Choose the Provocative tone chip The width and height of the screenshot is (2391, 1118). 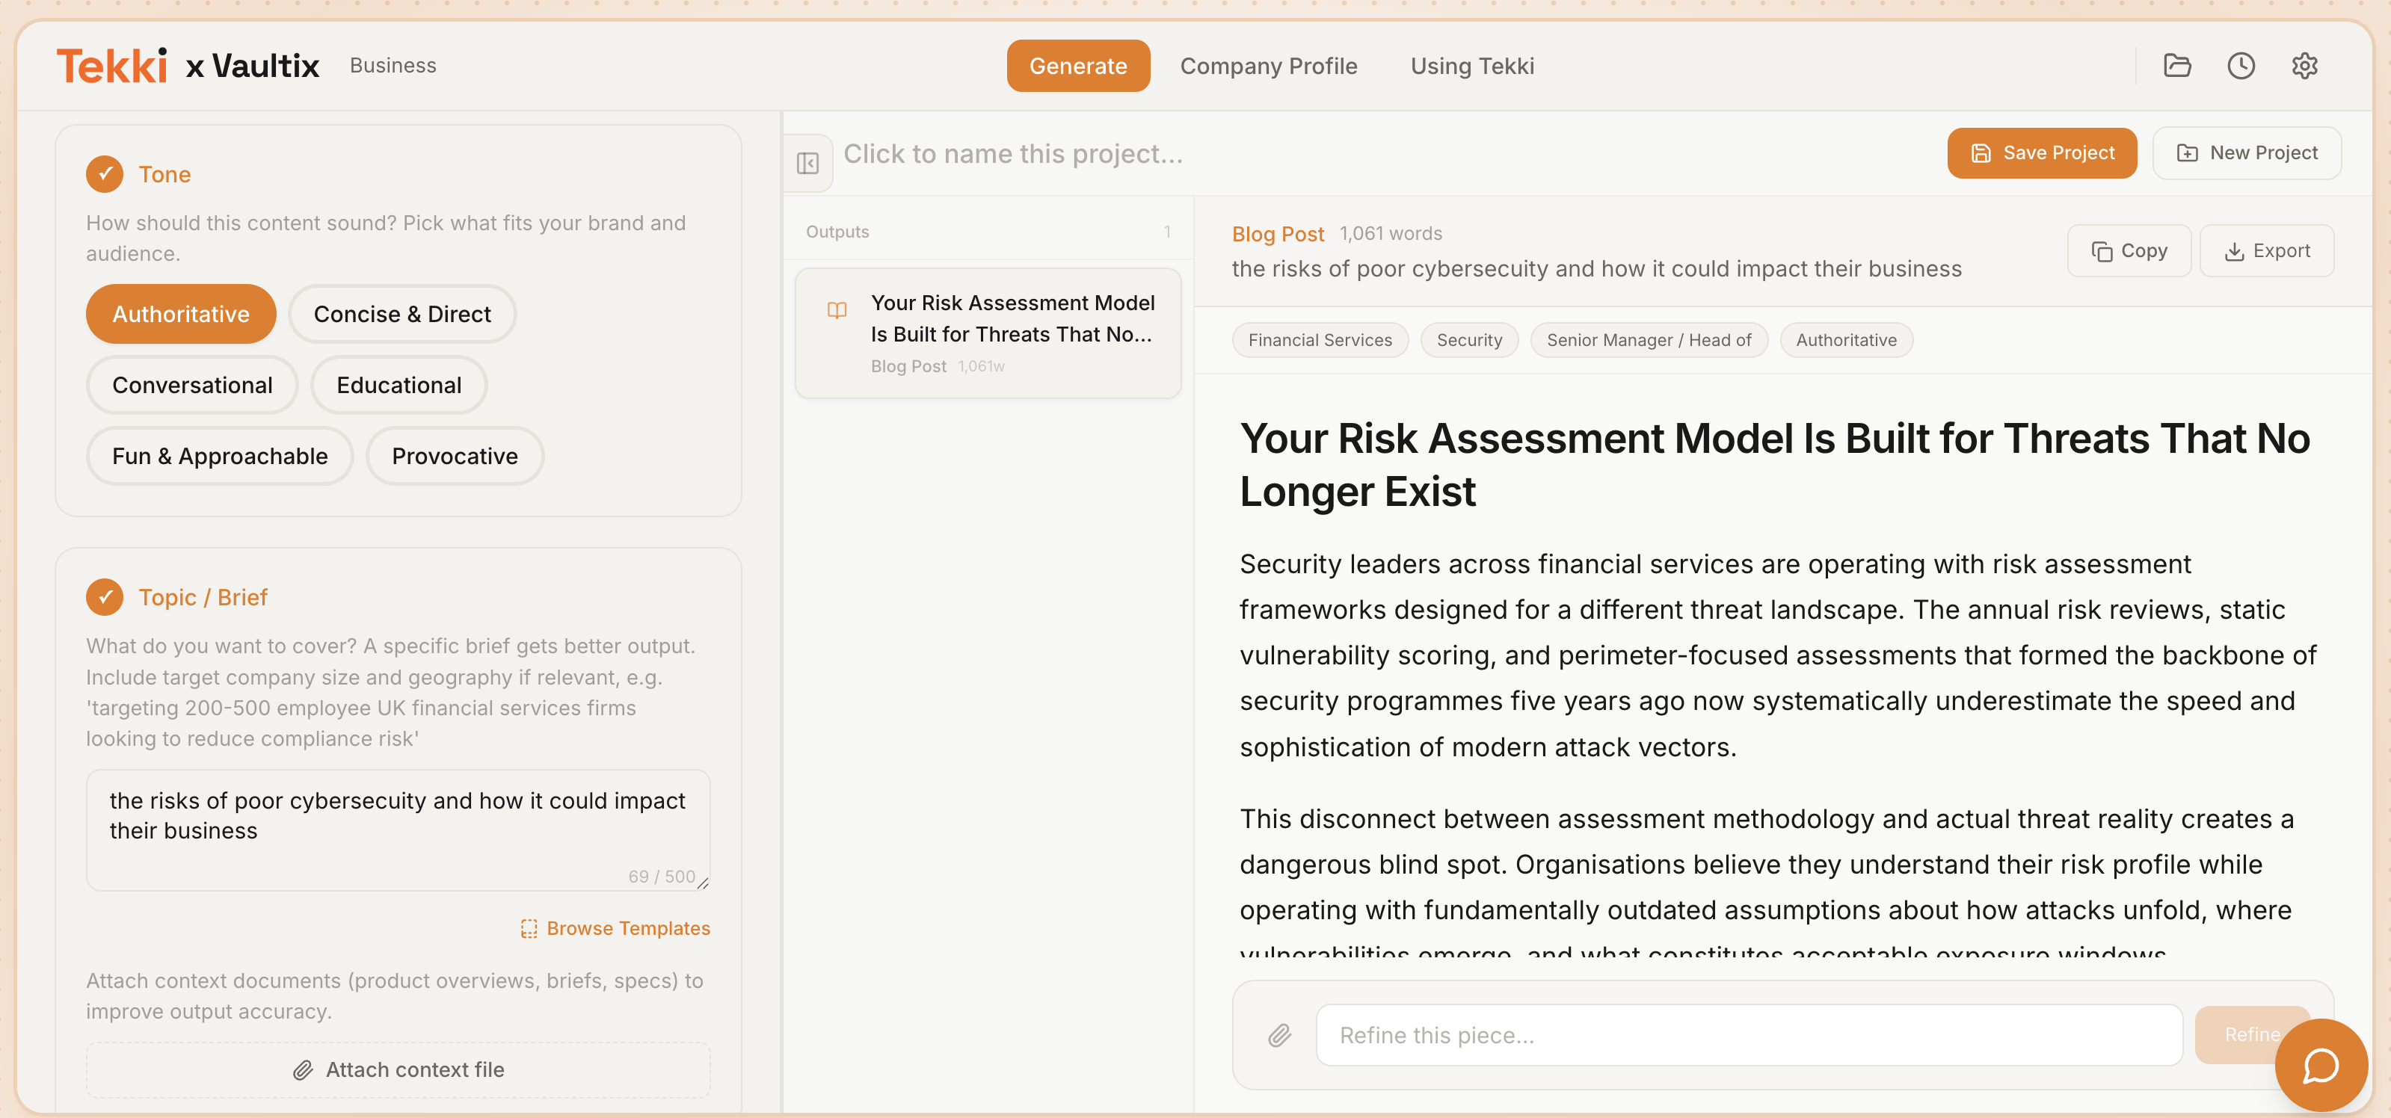click(x=454, y=457)
